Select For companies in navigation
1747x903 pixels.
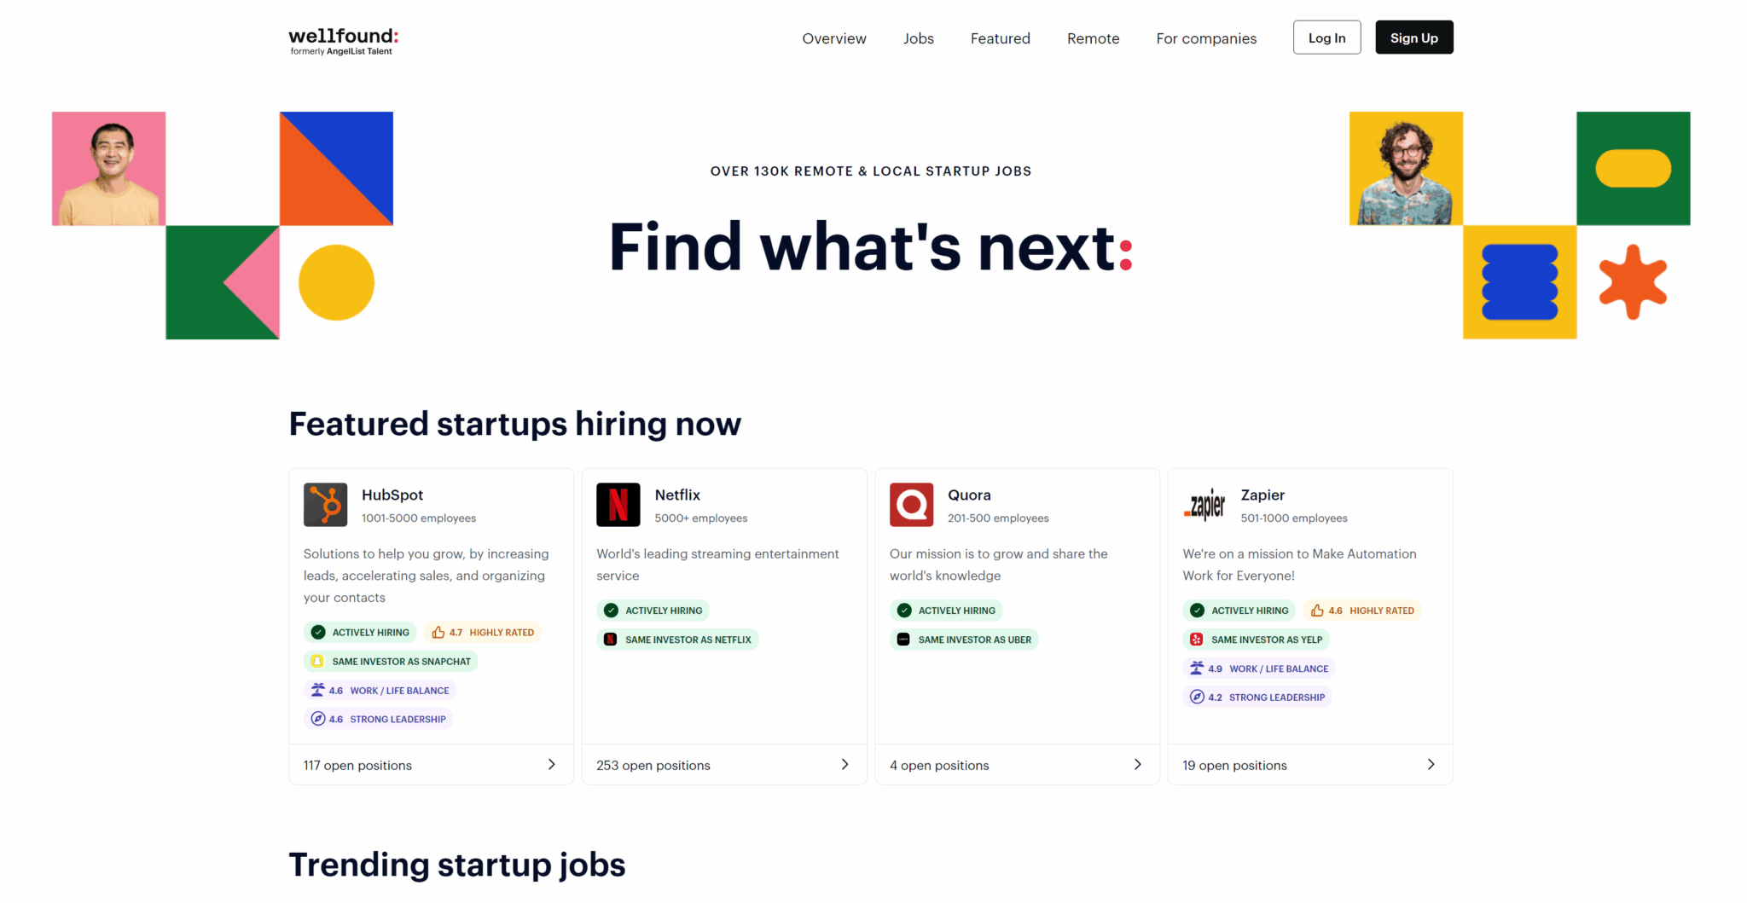coord(1206,38)
